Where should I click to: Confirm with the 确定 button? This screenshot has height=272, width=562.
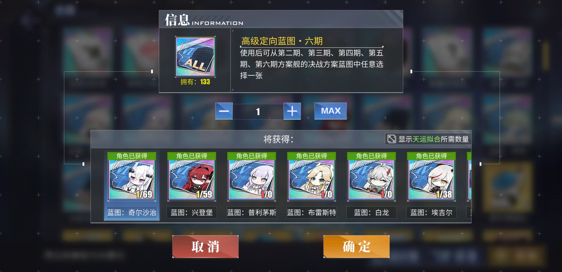click(356, 246)
